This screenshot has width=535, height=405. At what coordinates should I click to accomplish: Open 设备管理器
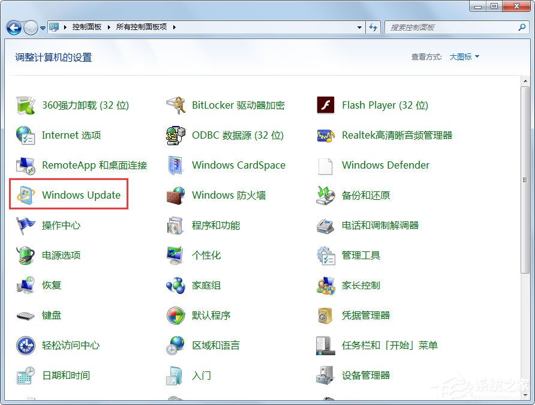(366, 375)
